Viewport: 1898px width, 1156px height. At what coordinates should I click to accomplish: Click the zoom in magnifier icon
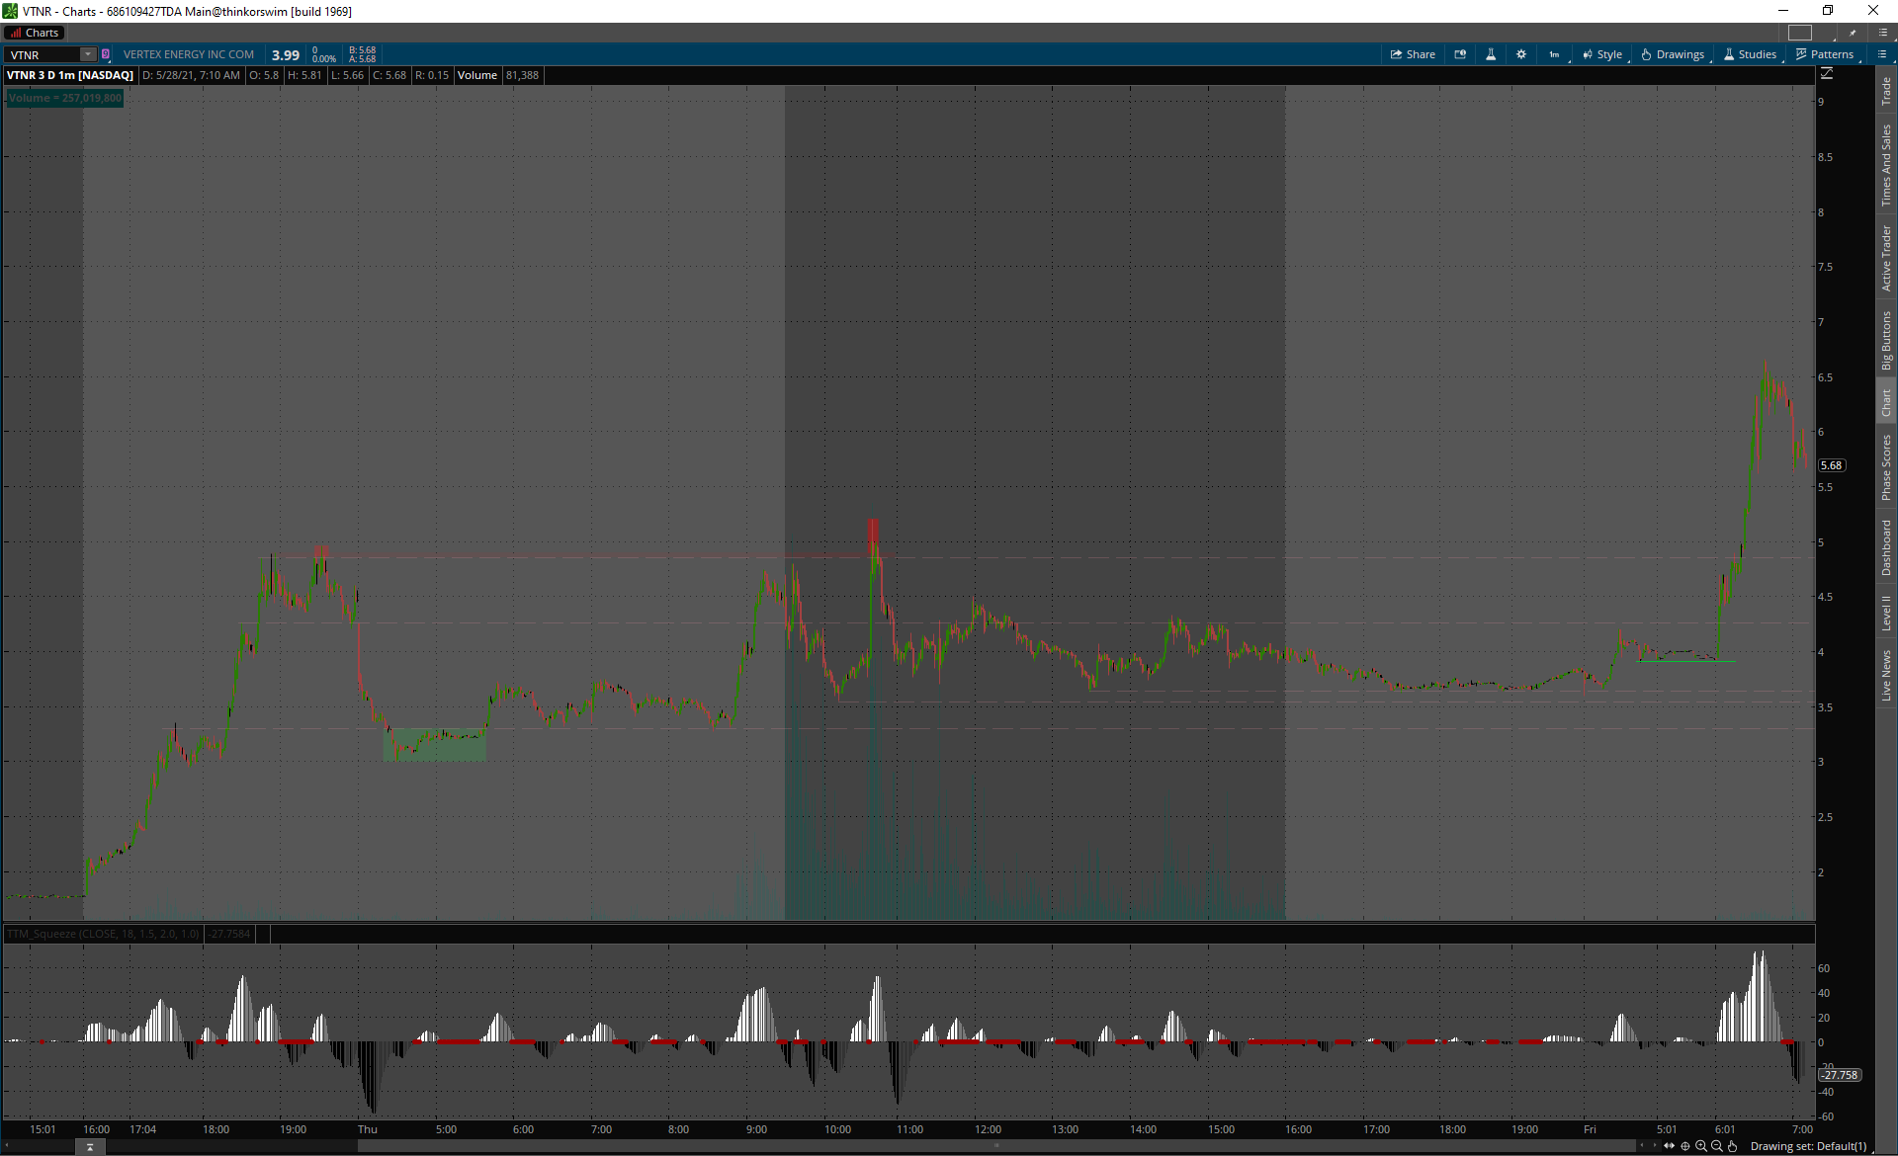click(1701, 1146)
